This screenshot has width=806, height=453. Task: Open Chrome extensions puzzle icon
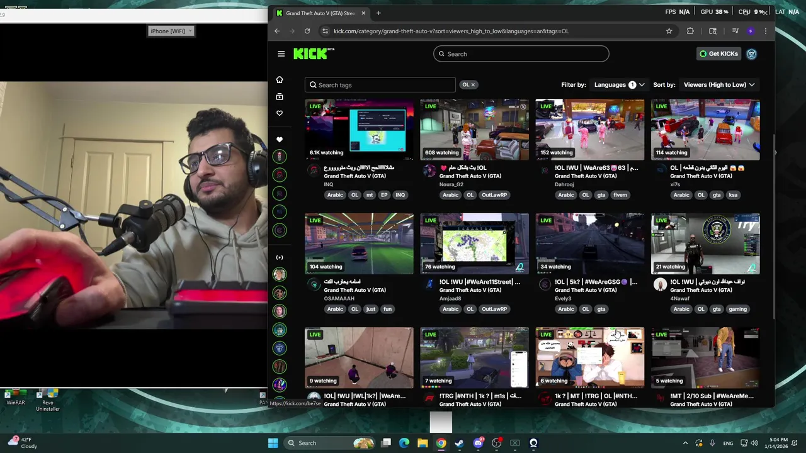(690, 31)
